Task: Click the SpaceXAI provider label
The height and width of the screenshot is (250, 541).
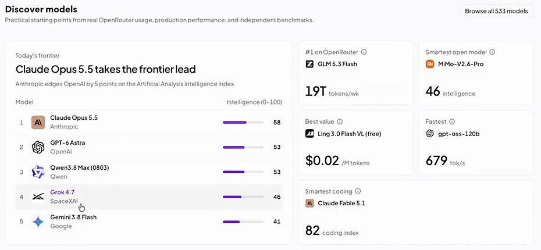Action: (x=64, y=201)
